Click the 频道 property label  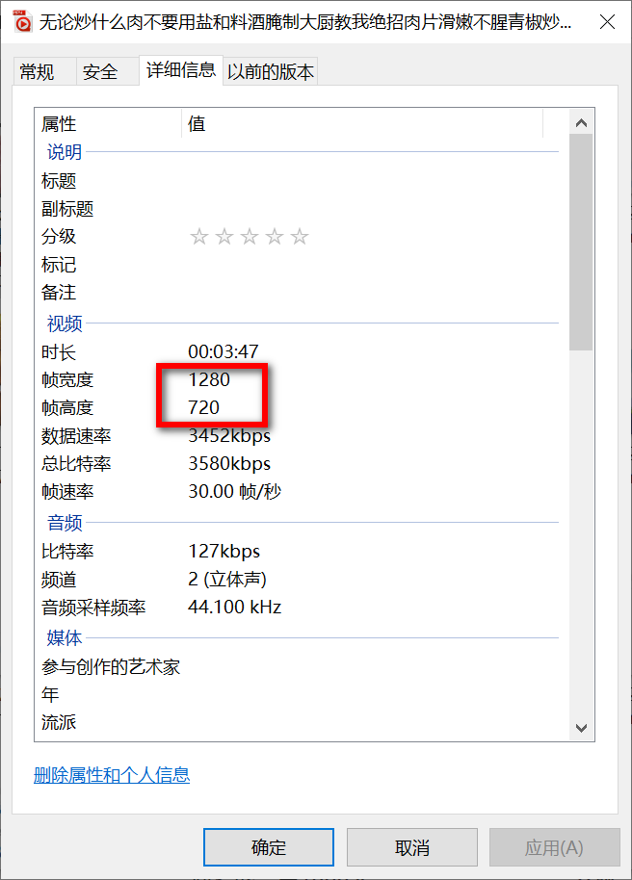tap(59, 580)
